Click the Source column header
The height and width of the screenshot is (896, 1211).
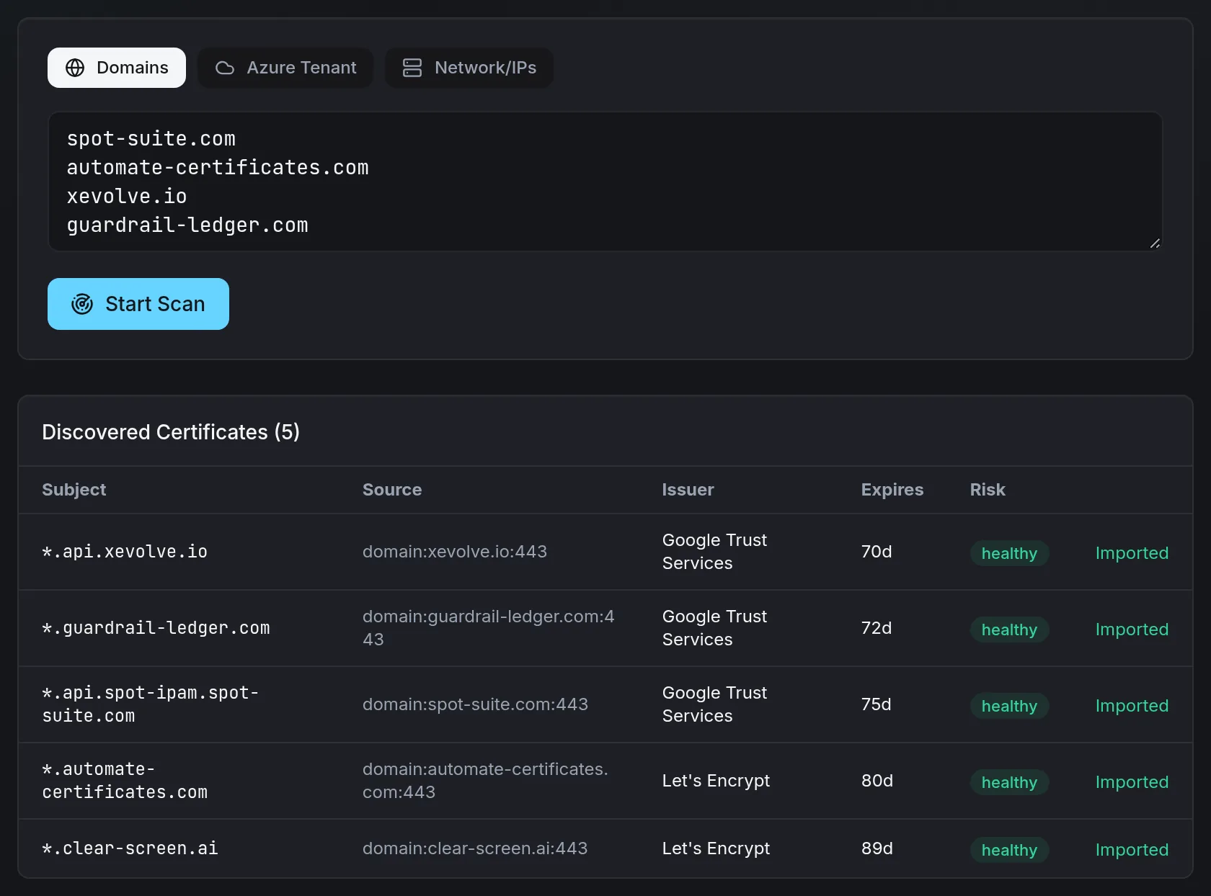(x=392, y=490)
